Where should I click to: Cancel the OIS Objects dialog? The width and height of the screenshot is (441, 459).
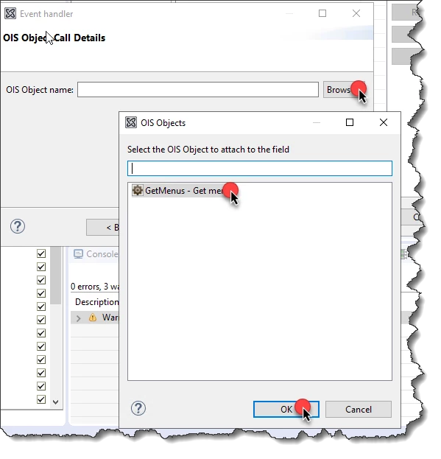[x=359, y=409]
